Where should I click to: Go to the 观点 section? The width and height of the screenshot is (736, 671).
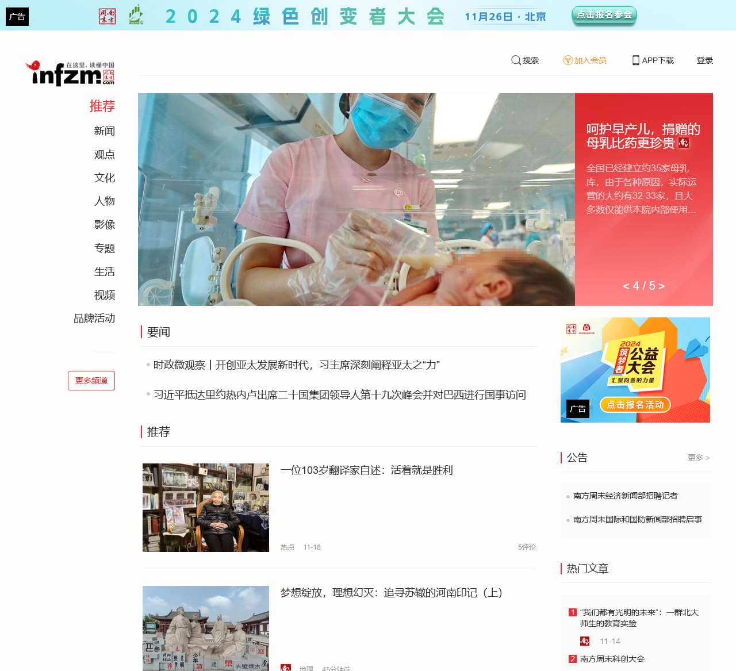(105, 155)
